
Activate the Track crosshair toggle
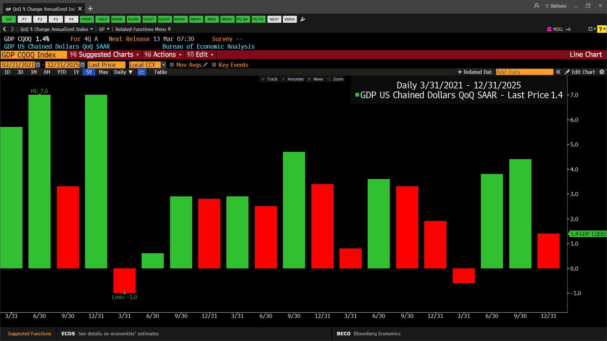pyautogui.click(x=269, y=79)
